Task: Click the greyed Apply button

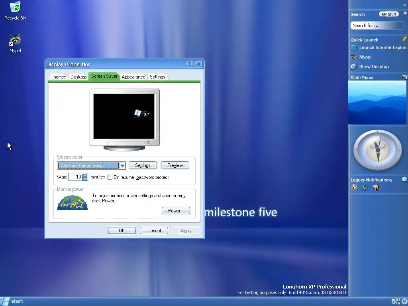Action: [186, 231]
